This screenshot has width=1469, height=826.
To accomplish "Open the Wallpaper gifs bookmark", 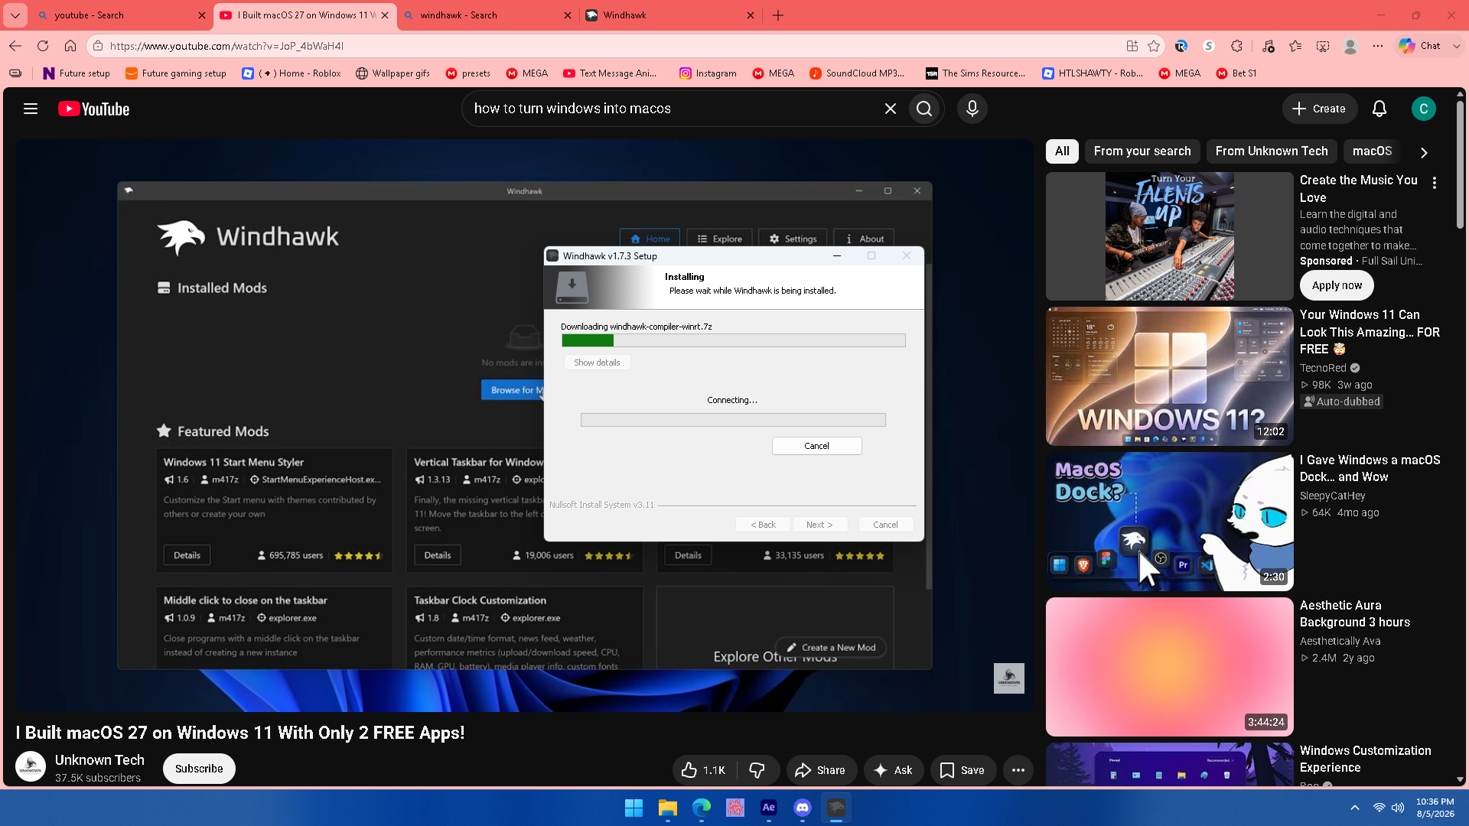I will pyautogui.click(x=392, y=73).
